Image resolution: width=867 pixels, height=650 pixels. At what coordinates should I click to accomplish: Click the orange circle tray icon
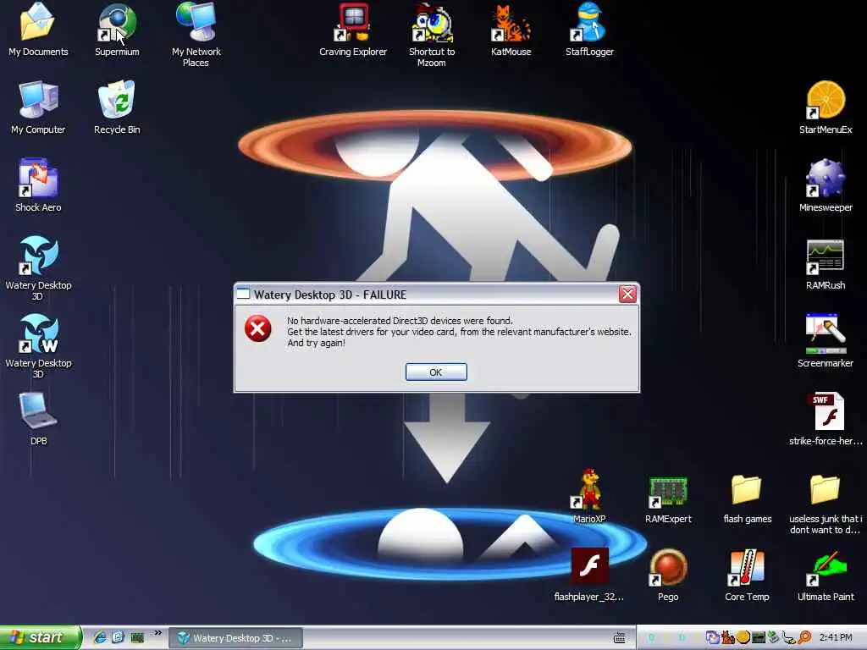tap(743, 637)
